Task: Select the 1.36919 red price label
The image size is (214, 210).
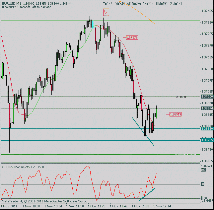Action: 176,114
